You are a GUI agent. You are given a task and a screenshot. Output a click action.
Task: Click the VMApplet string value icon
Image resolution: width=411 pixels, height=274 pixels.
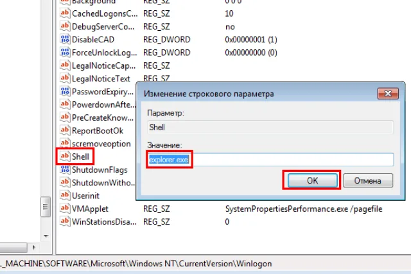[x=65, y=209]
